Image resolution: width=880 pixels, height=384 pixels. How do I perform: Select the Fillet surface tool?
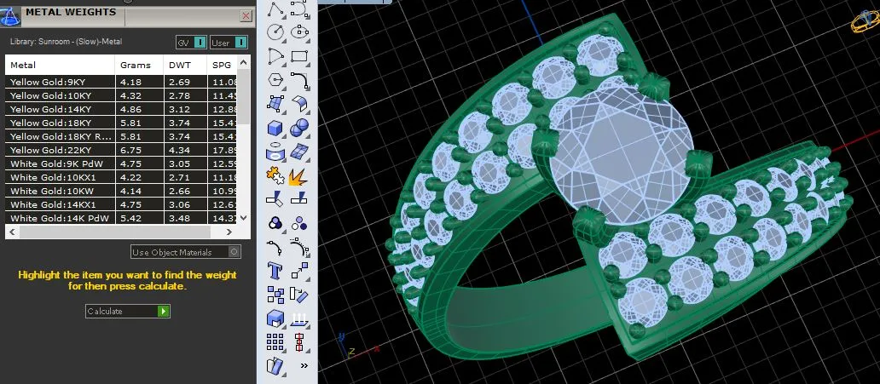click(299, 104)
